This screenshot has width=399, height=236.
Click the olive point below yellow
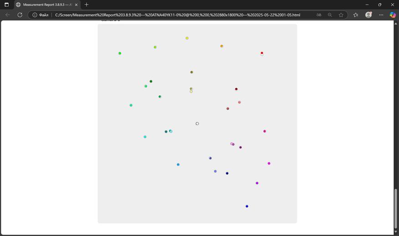coord(192,72)
